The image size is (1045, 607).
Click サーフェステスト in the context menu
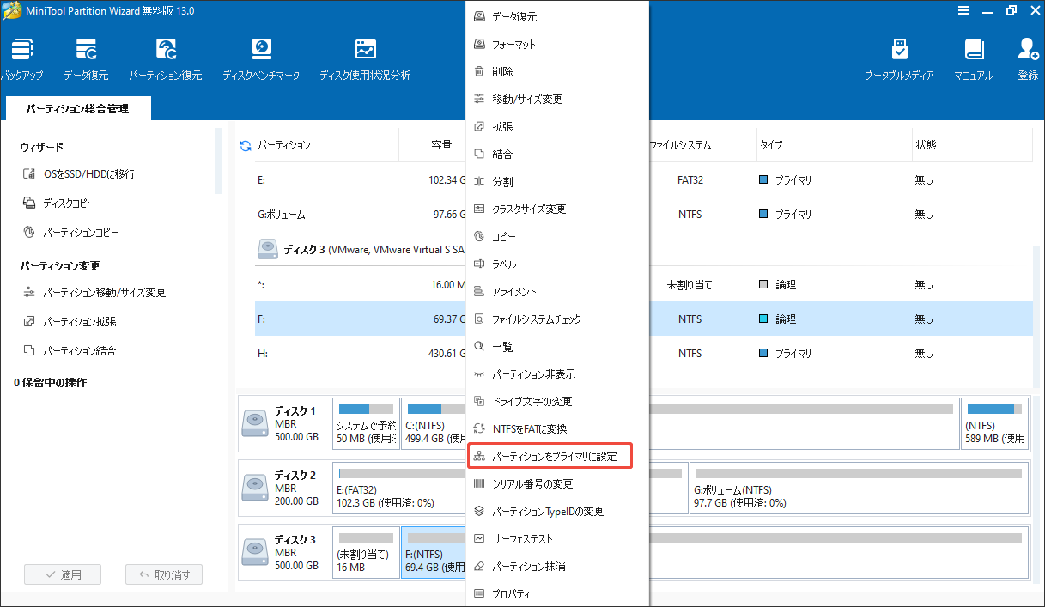coord(522,539)
